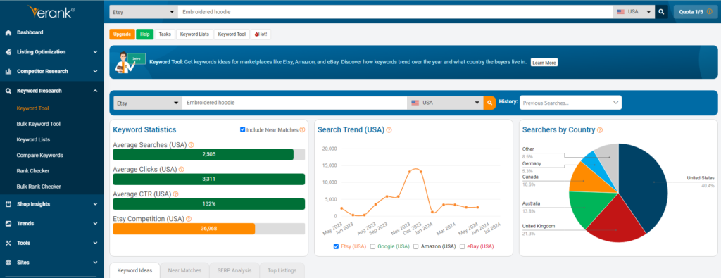Click the Shop Insights store icon

pyautogui.click(x=8, y=204)
